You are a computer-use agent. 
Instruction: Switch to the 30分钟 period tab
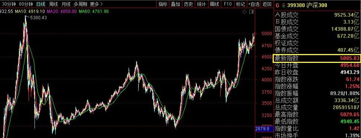click(9, 4)
